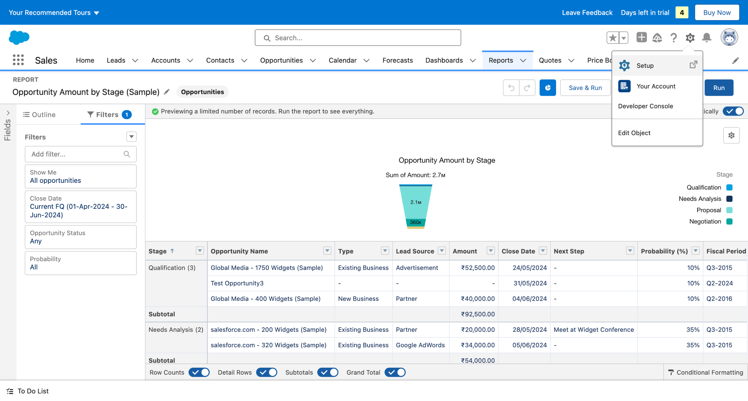Click the external link icon beside Setup
Image resolution: width=748 pixels, height=401 pixels.
click(693, 65)
